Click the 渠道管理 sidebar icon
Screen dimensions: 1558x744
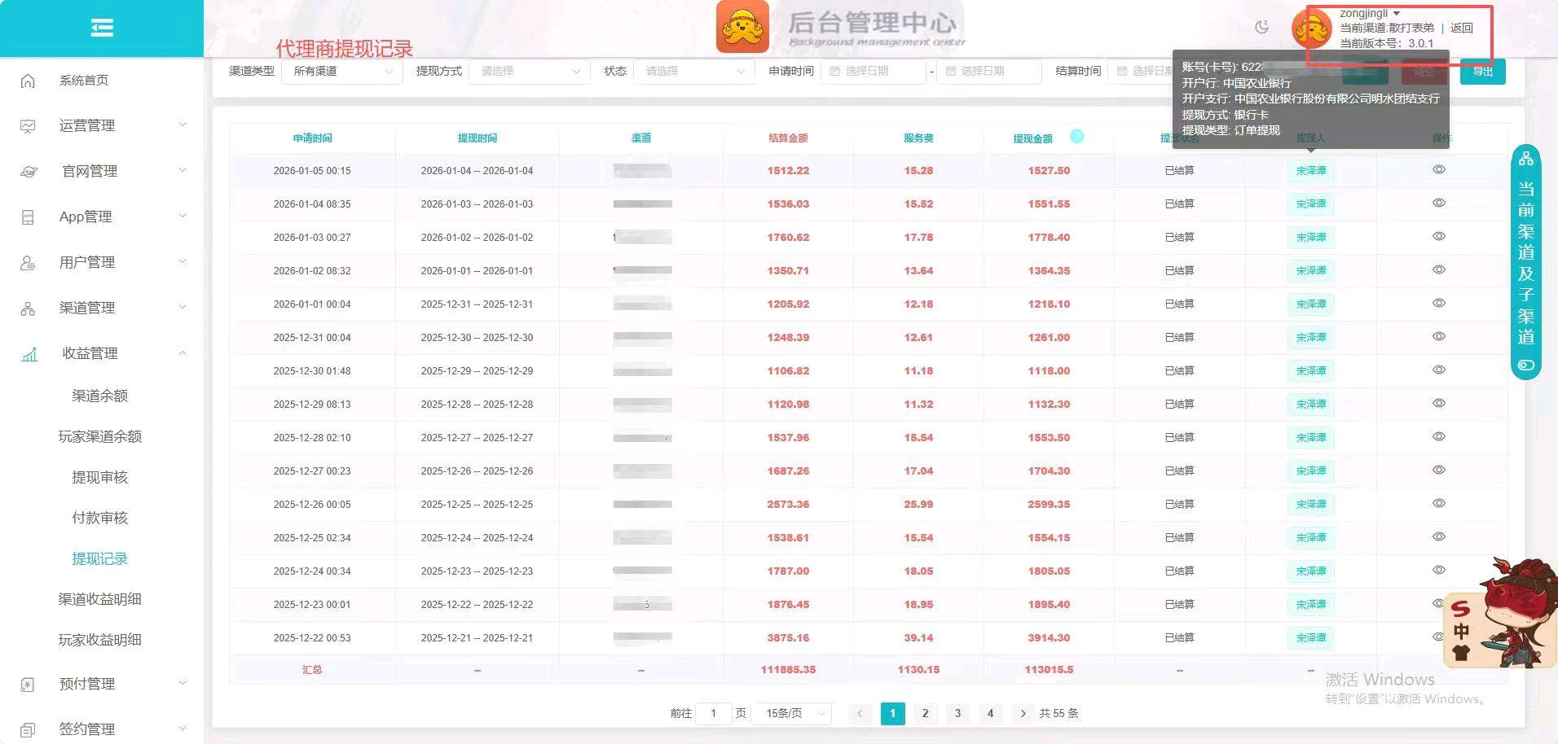click(28, 308)
